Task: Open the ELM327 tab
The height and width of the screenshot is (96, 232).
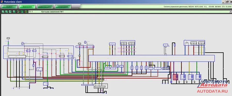Action: point(10,7)
